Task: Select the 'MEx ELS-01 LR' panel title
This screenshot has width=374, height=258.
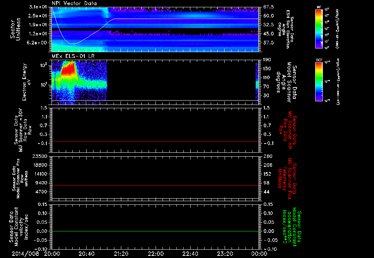Action: [73, 56]
